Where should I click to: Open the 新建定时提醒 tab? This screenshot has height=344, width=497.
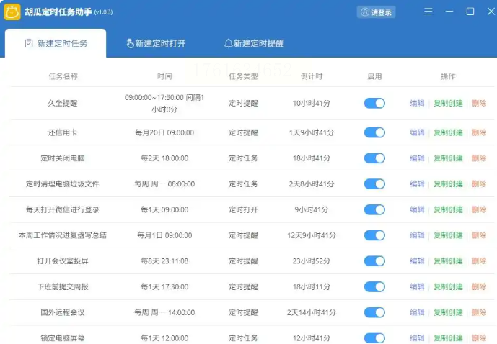[x=254, y=43]
